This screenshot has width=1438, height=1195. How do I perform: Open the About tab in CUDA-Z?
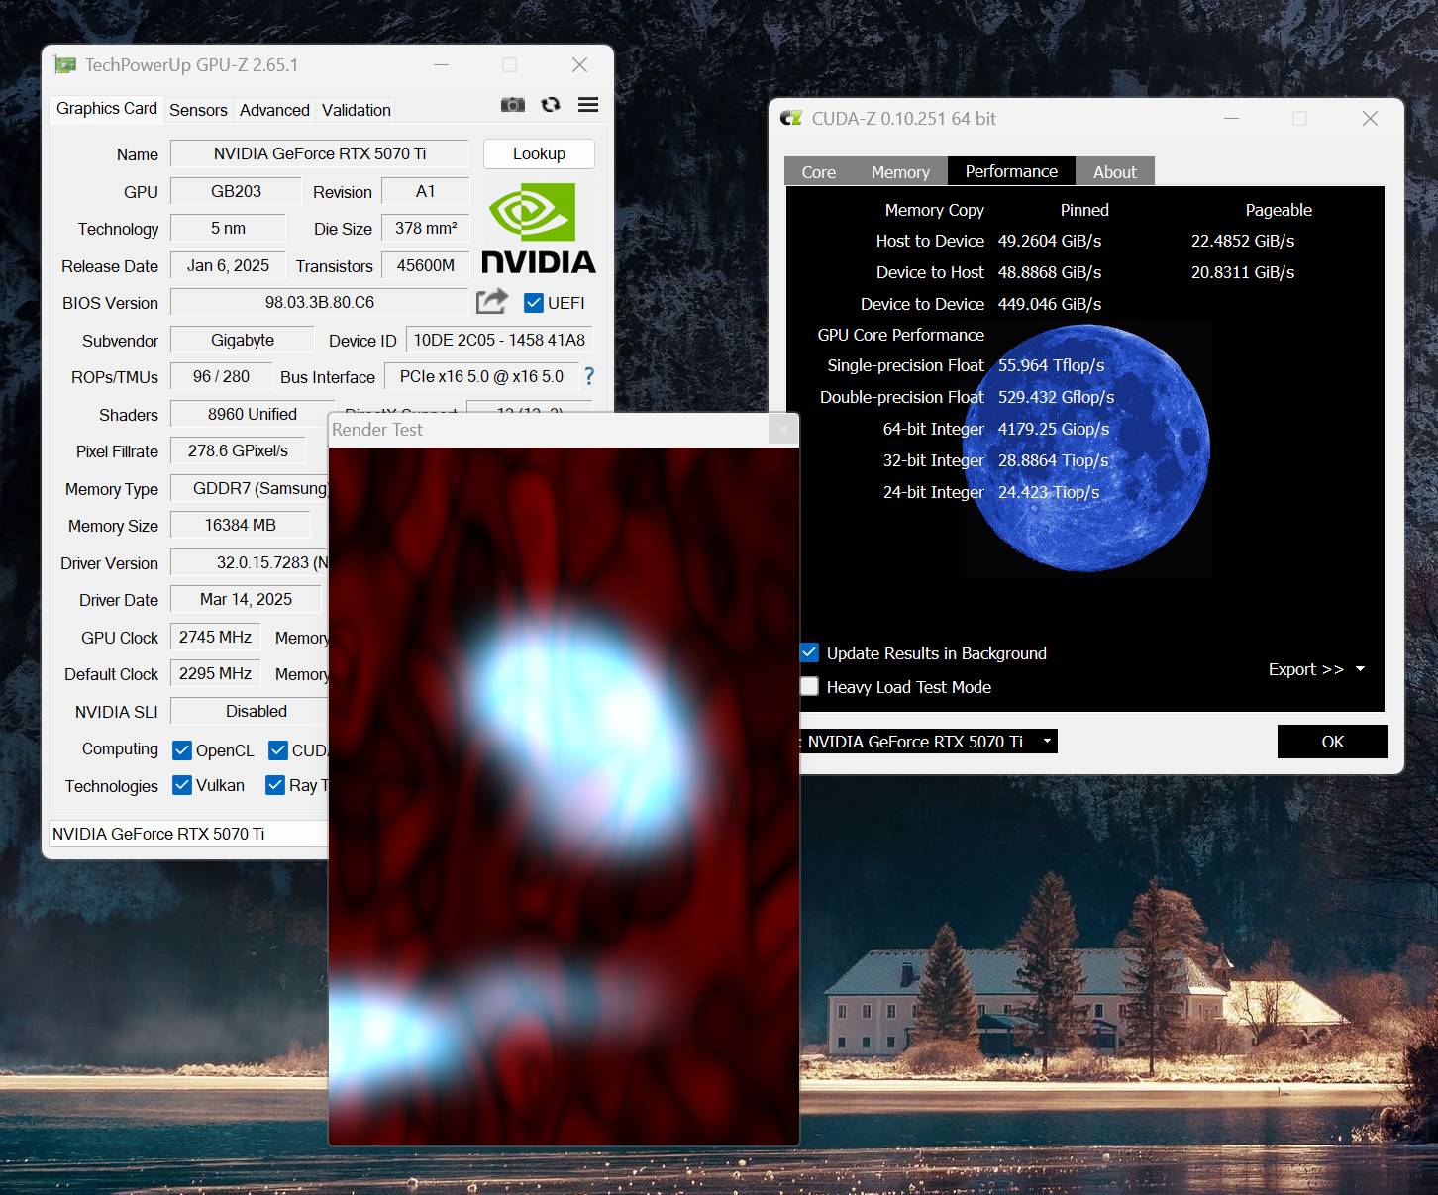pos(1115,172)
